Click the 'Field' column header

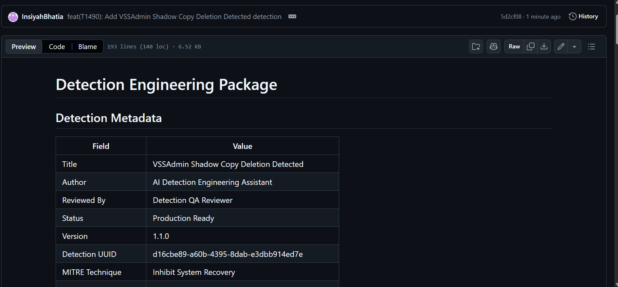tap(101, 146)
